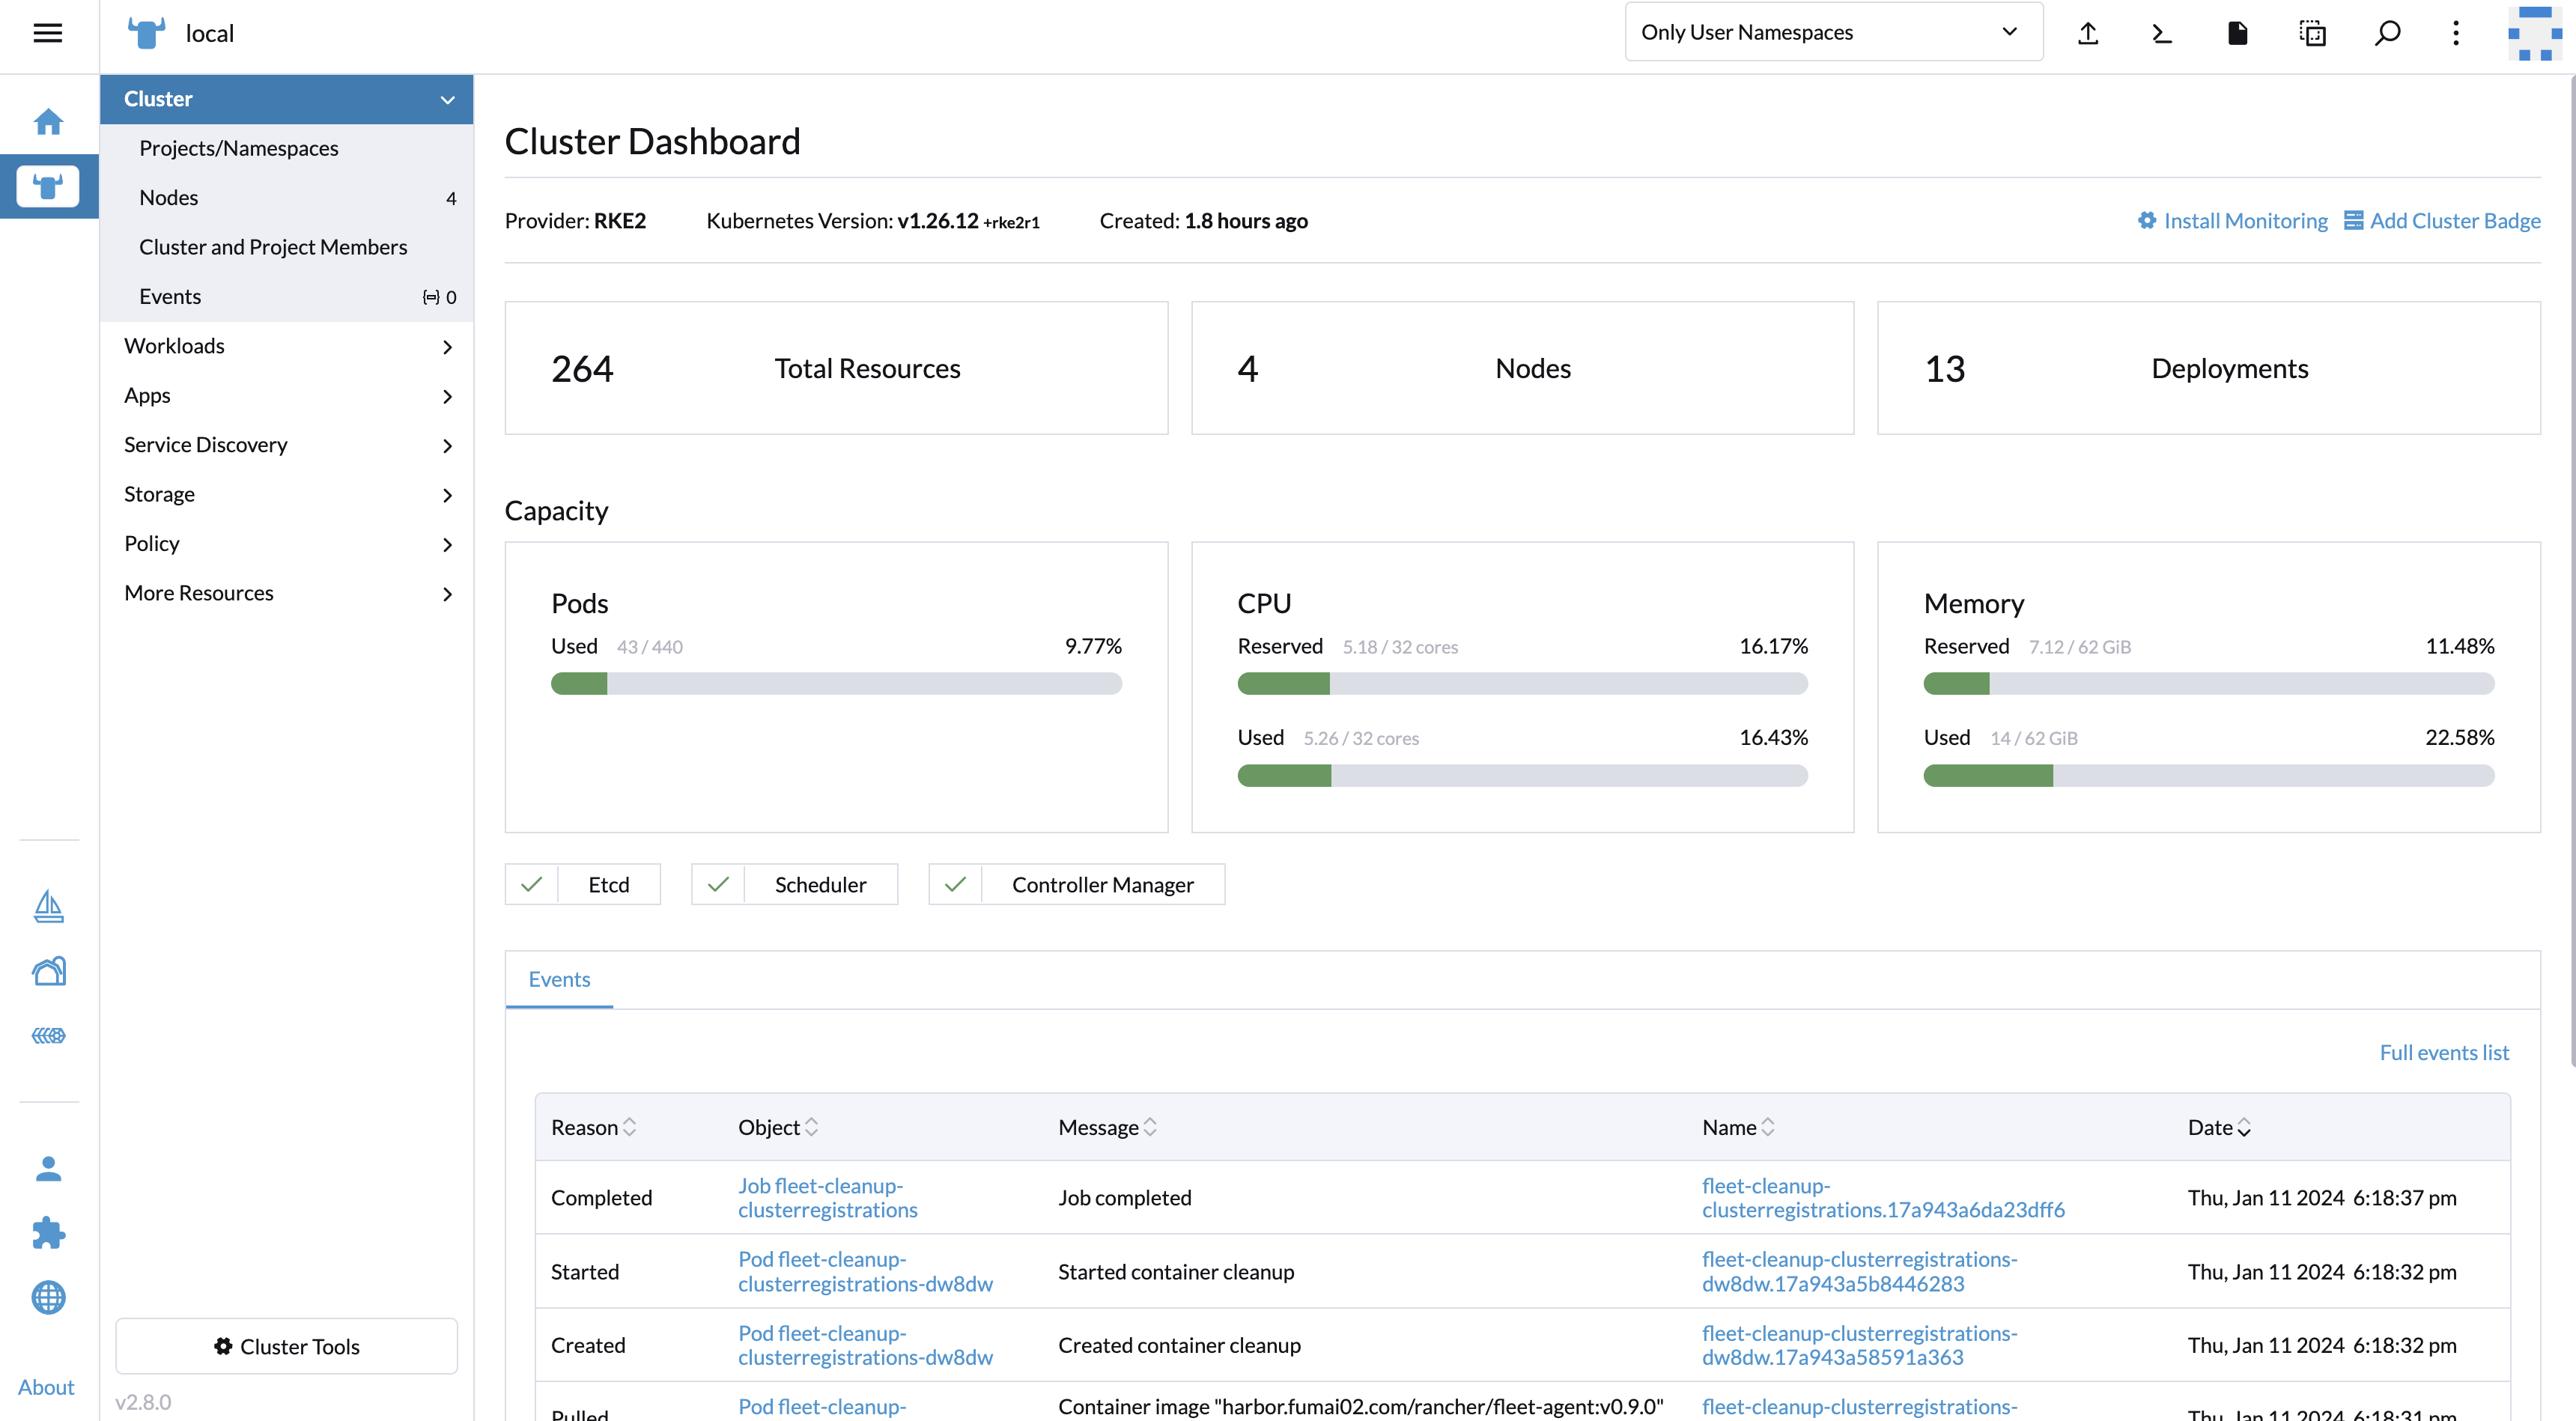Viewport: 2576px width, 1421px height.
Task: Click the Copy KubeConfig to clipboard icon
Action: tap(2312, 33)
